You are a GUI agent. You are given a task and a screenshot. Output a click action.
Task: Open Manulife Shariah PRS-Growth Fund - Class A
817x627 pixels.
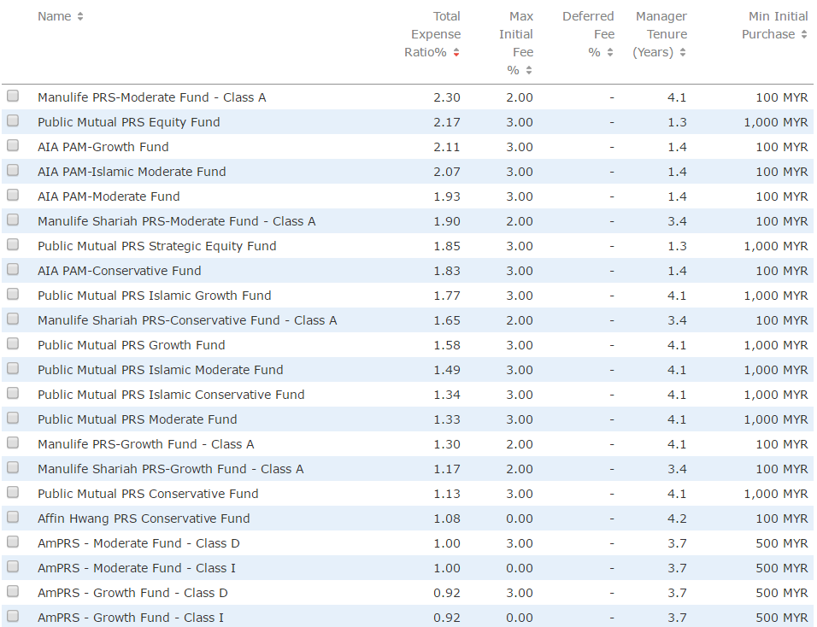coord(170,469)
